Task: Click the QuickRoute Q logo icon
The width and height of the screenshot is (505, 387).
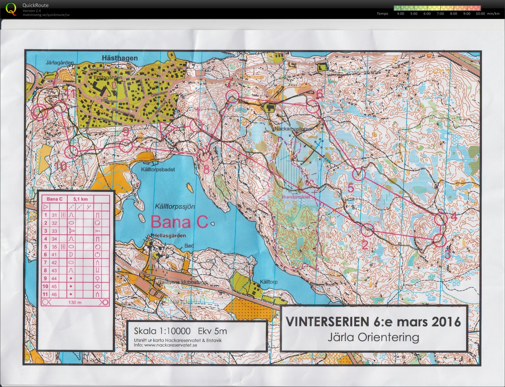Action: coord(11,9)
